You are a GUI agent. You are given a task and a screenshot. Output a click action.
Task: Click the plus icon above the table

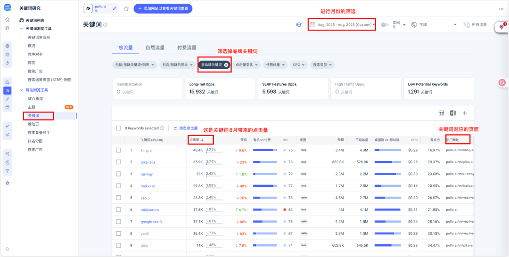(x=465, y=113)
